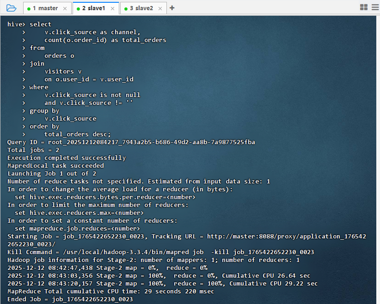Click the 'visitors v' query line

(63, 72)
